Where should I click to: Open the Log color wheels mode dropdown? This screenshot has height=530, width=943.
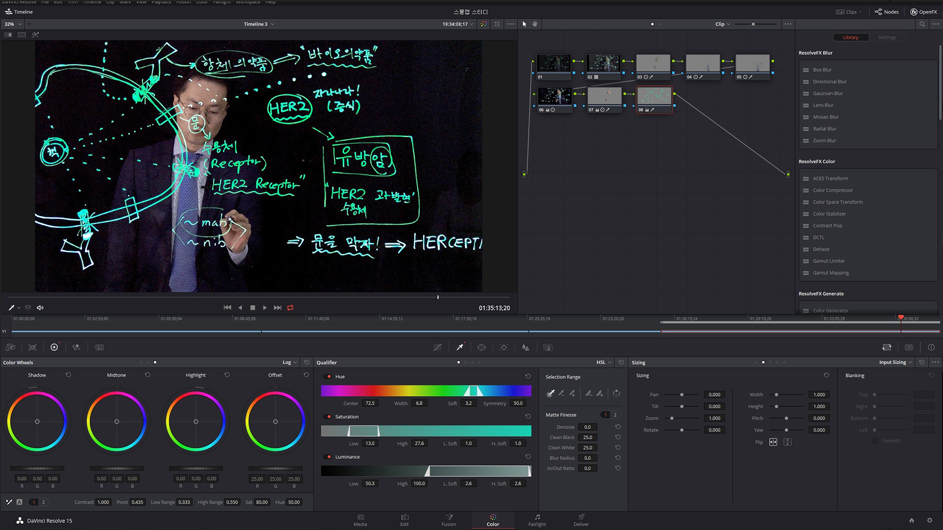tap(289, 362)
